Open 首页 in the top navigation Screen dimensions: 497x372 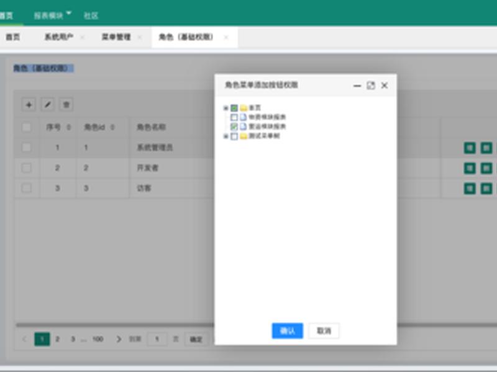tap(6, 15)
